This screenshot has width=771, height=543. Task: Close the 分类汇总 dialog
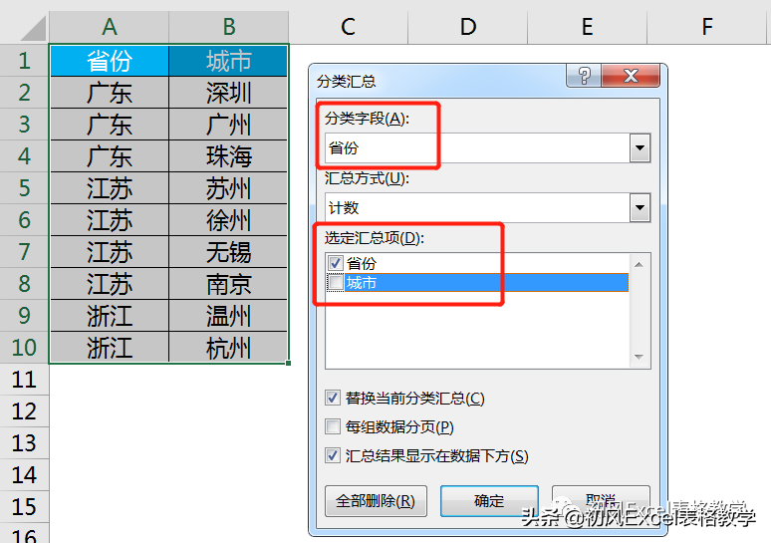pyautogui.click(x=629, y=77)
